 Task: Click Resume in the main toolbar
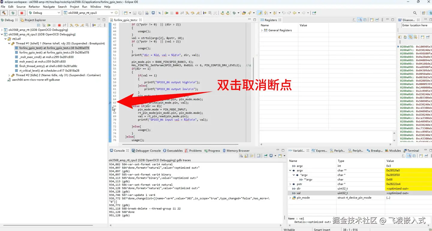tap(166, 13)
